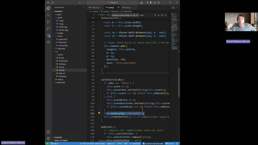258x145 pixels.
Task: Open the Source Control view
Action: [48, 22]
